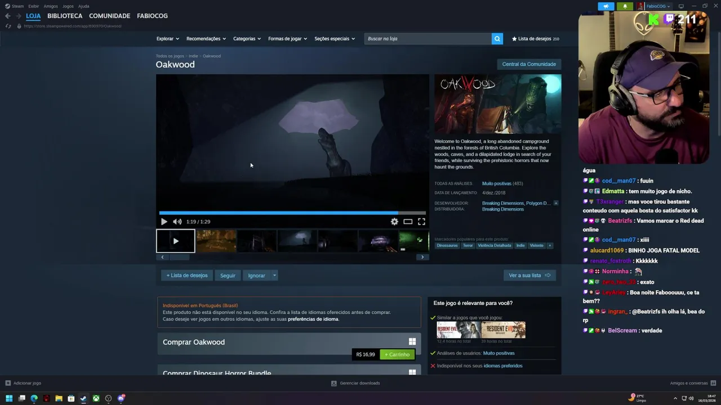721x405 pixels.
Task: Focus the Buscar na loja field
Action: pyautogui.click(x=428, y=39)
